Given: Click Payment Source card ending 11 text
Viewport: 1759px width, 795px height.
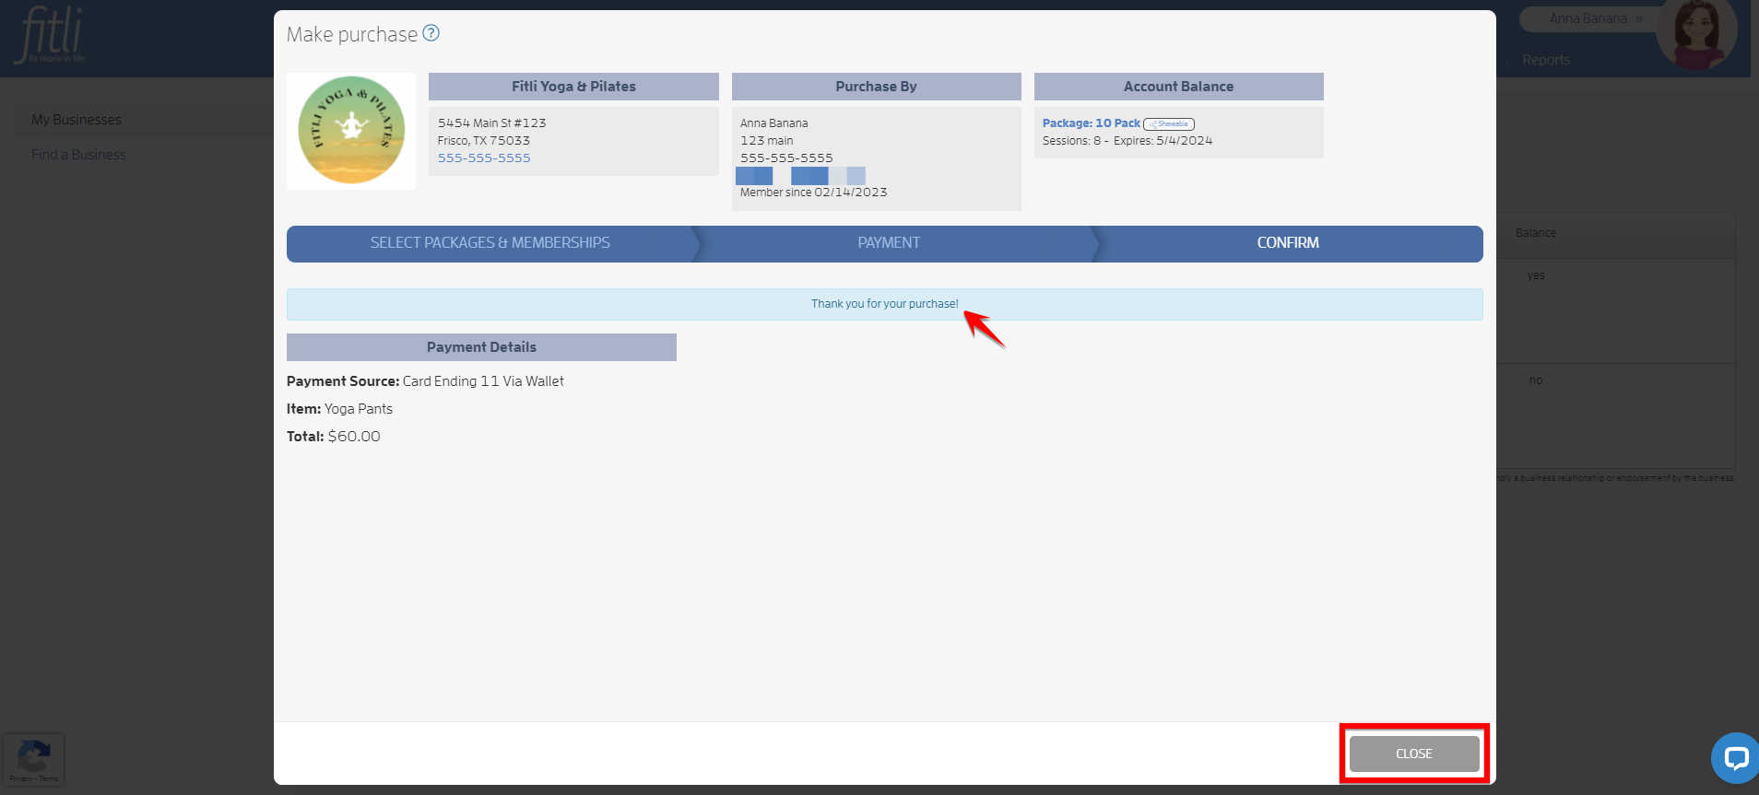Looking at the screenshot, I should click(x=425, y=381).
